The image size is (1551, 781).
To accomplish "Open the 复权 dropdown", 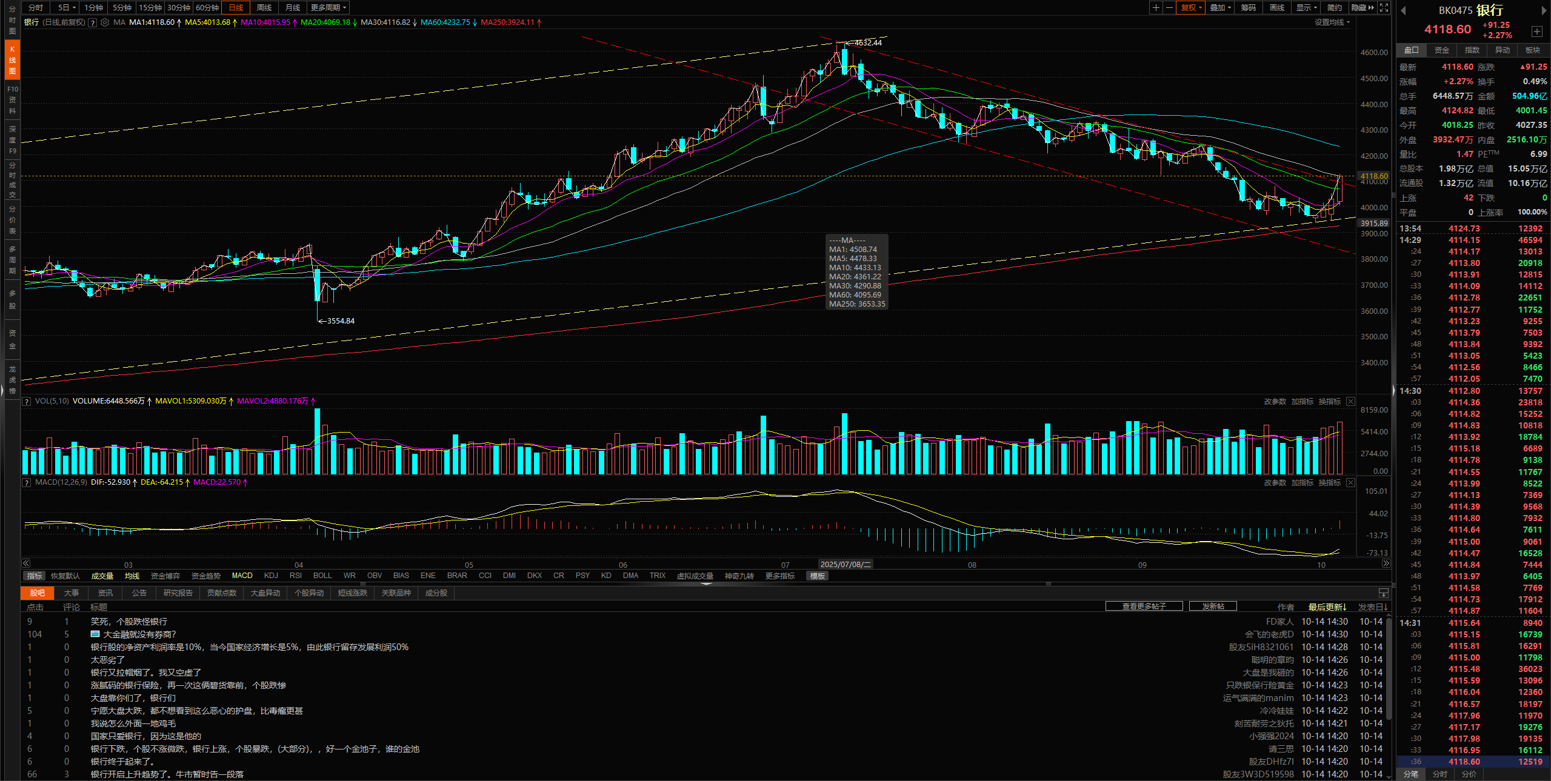I will [1191, 8].
